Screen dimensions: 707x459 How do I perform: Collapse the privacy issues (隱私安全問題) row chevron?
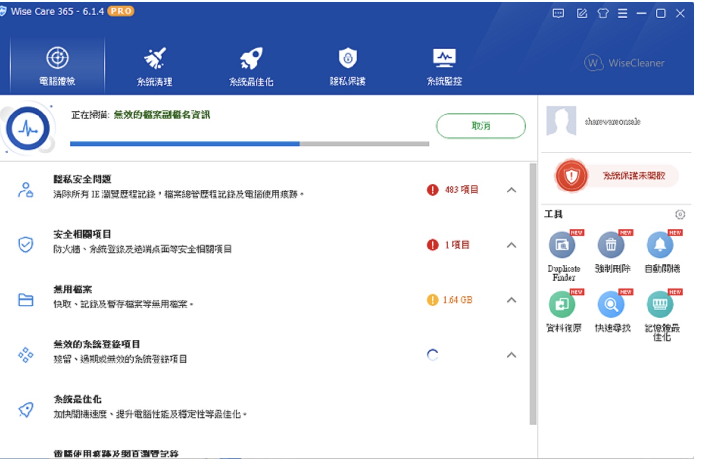[511, 190]
